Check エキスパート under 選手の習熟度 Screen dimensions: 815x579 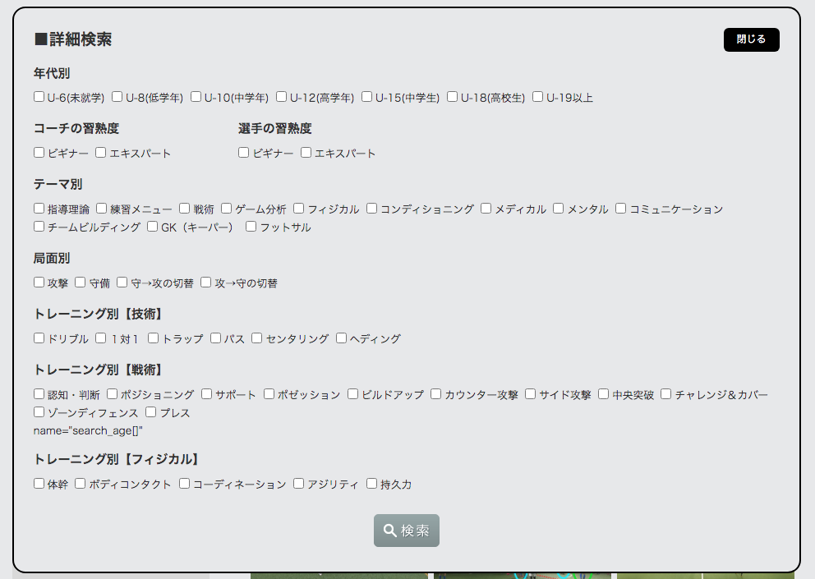306,152
